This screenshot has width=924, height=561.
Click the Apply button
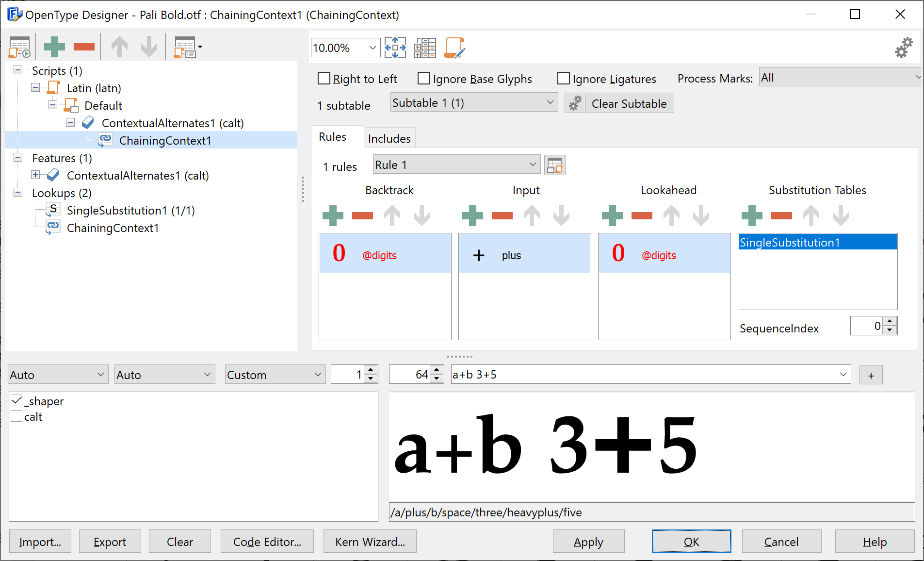coord(588,542)
